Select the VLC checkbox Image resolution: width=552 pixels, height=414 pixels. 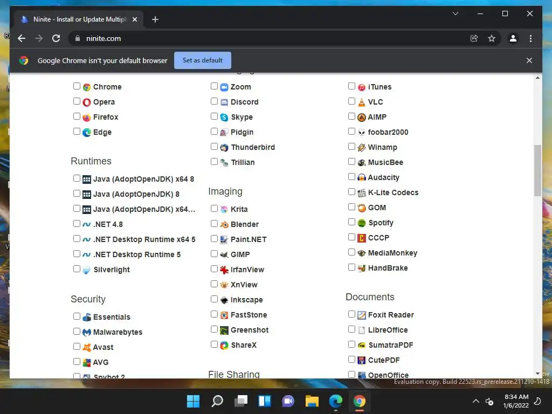coord(351,101)
